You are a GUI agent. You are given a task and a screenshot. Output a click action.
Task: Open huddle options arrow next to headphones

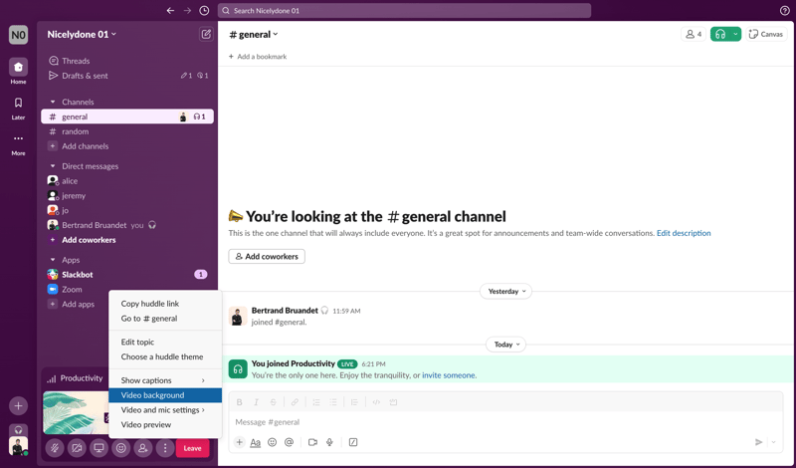point(735,34)
